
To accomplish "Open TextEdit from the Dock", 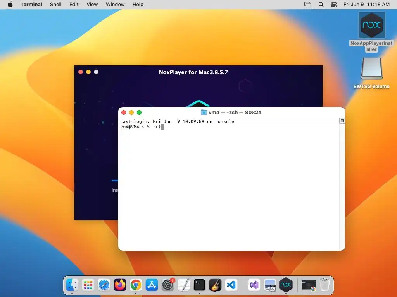I will (183, 285).
